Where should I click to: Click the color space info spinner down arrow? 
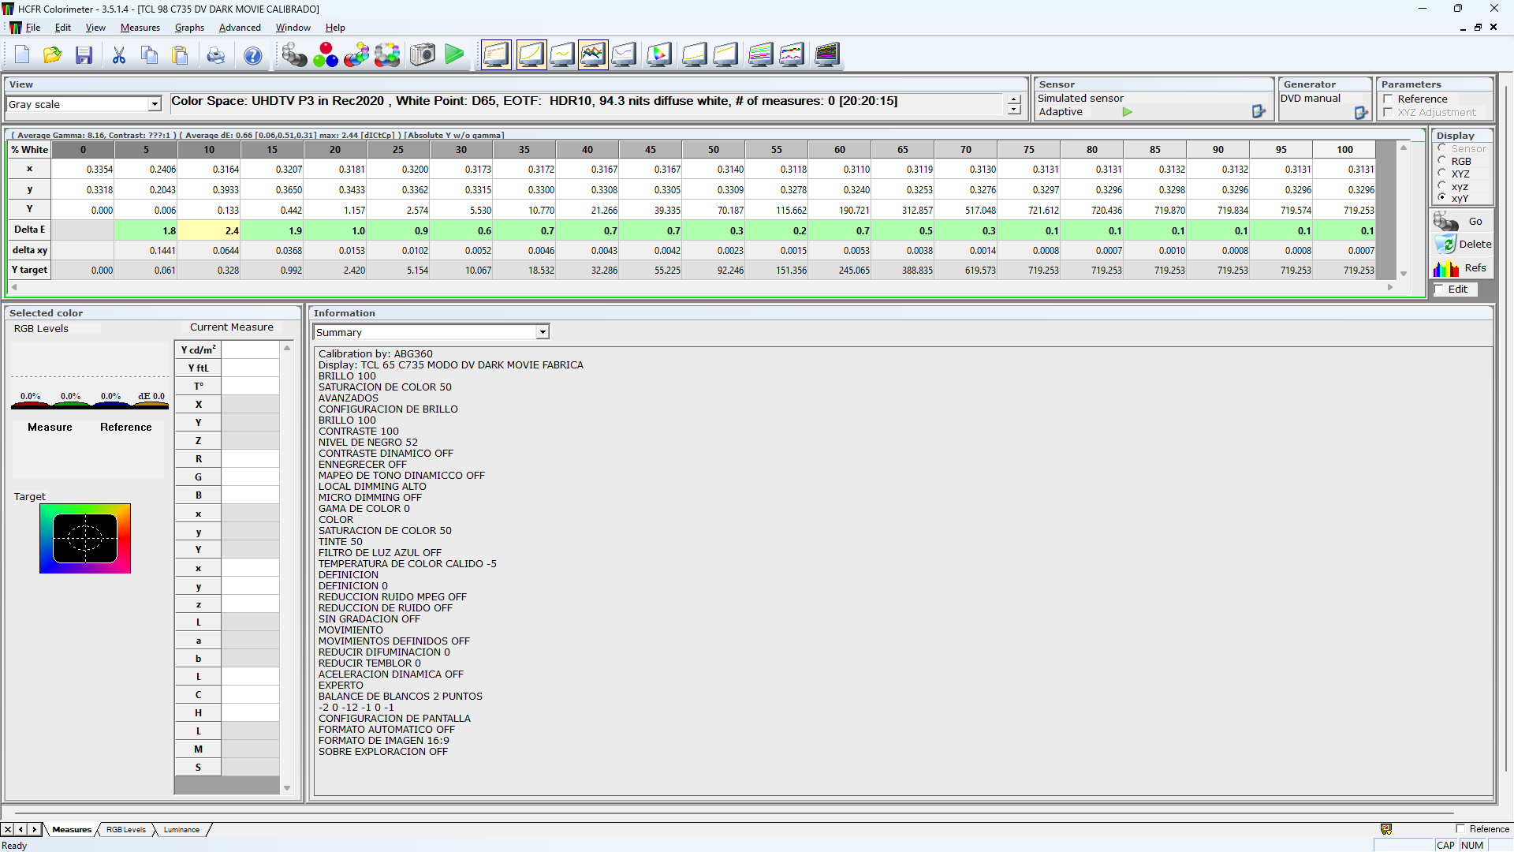pos(1014,110)
